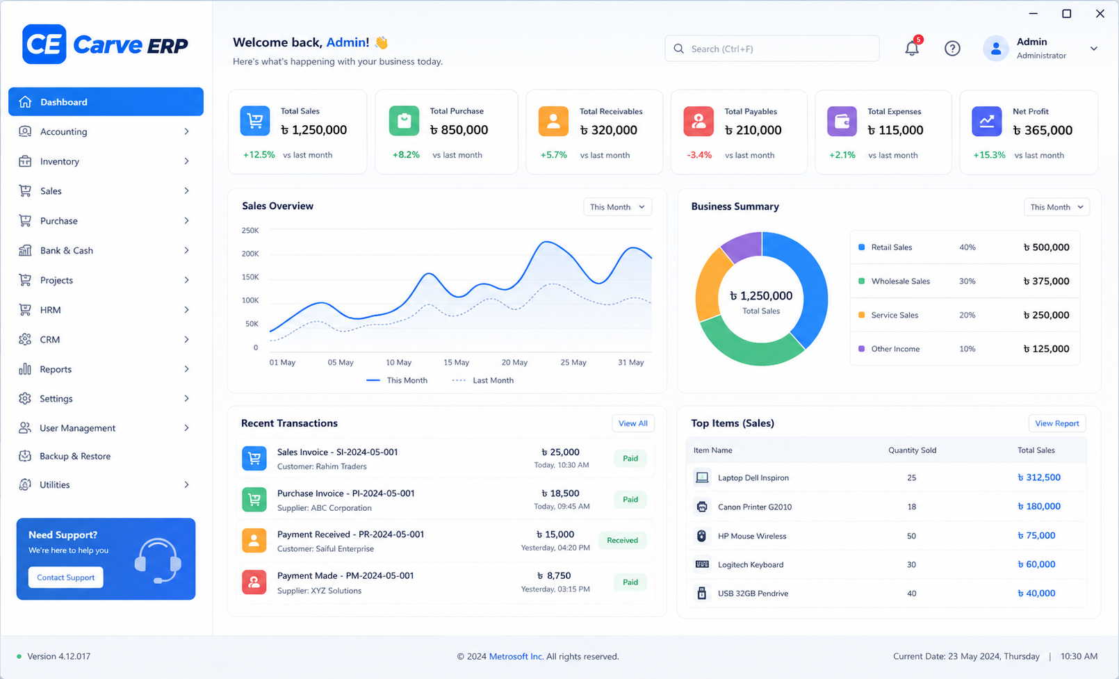
Task: Click View Report in Top Items
Action: (1057, 423)
